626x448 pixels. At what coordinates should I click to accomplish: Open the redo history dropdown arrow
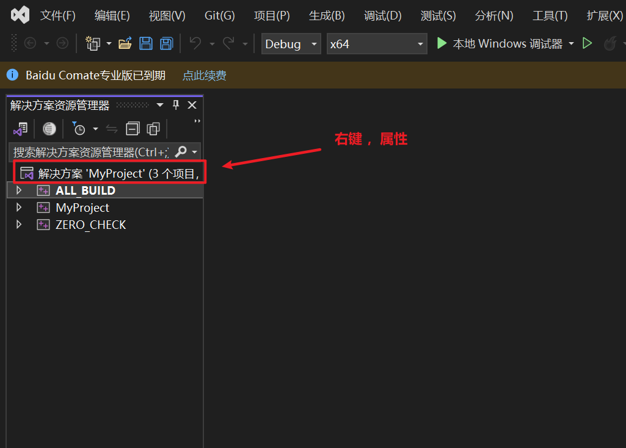(x=245, y=43)
